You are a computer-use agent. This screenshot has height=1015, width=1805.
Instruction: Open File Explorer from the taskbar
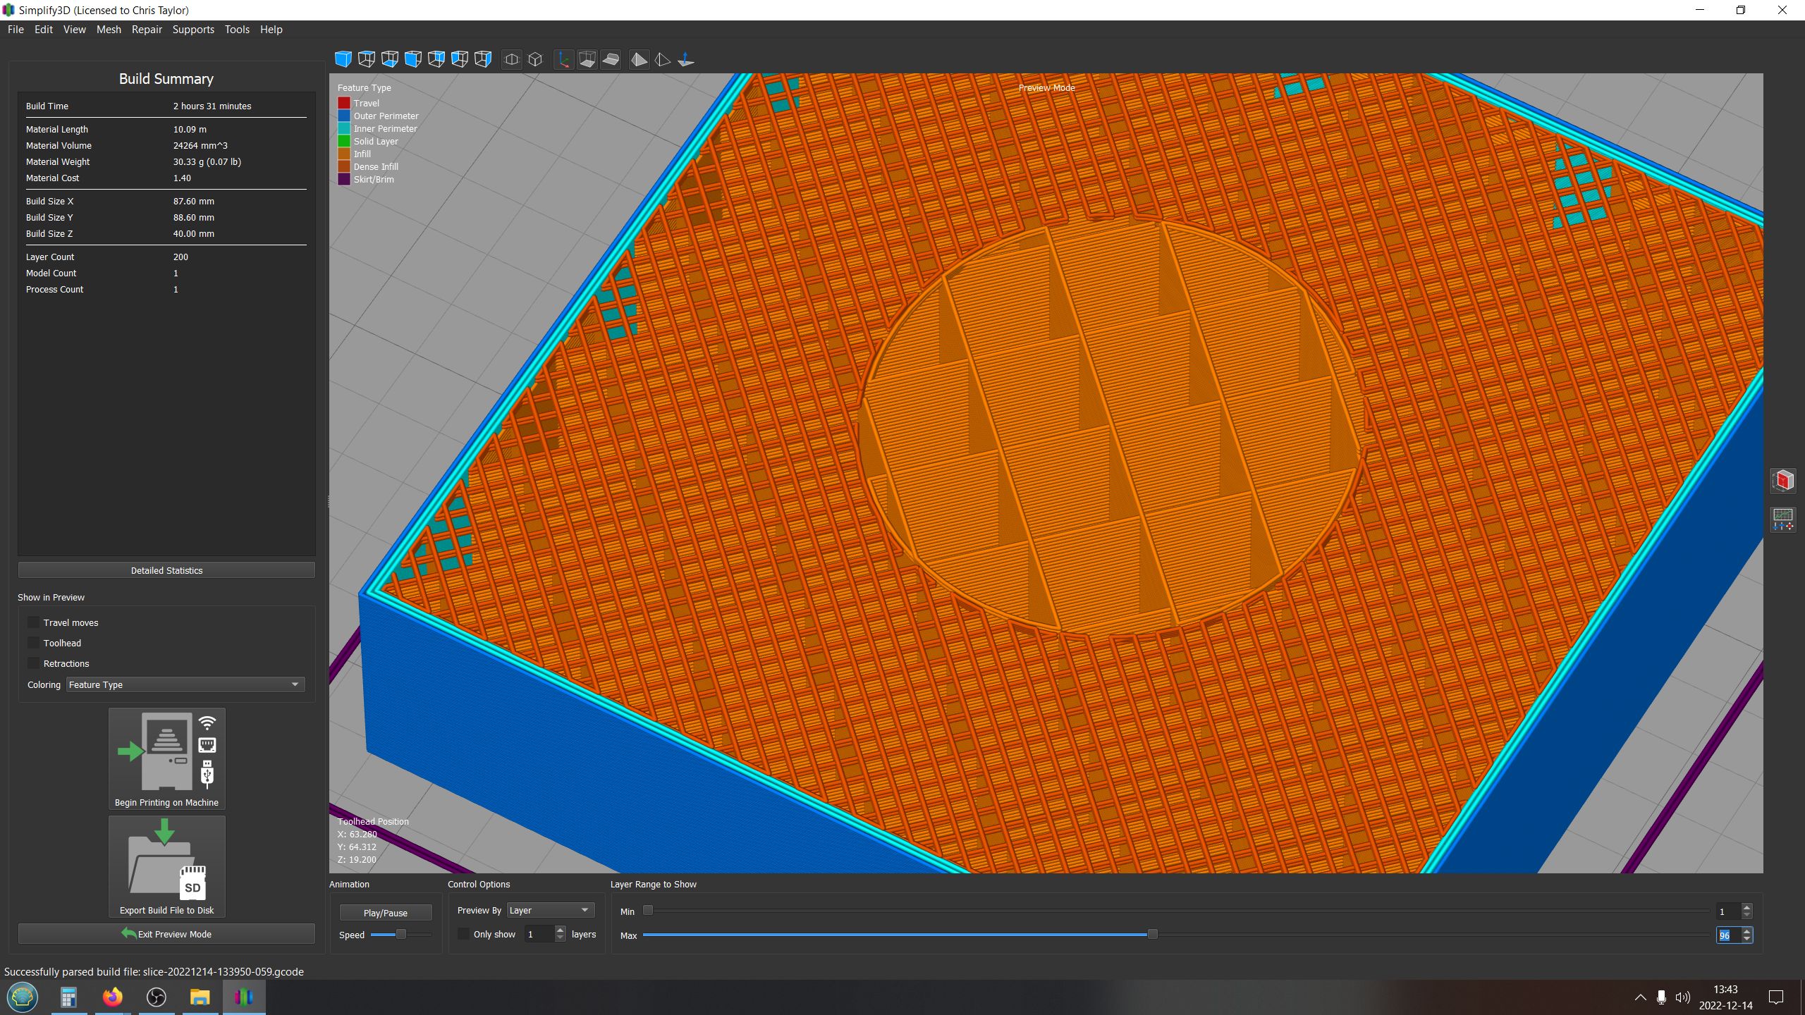click(x=200, y=997)
